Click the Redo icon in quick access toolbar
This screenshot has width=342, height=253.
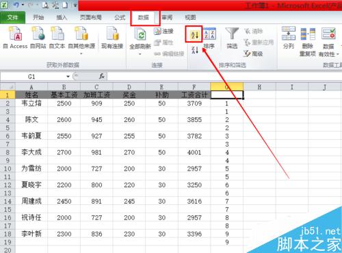click(x=31, y=5)
